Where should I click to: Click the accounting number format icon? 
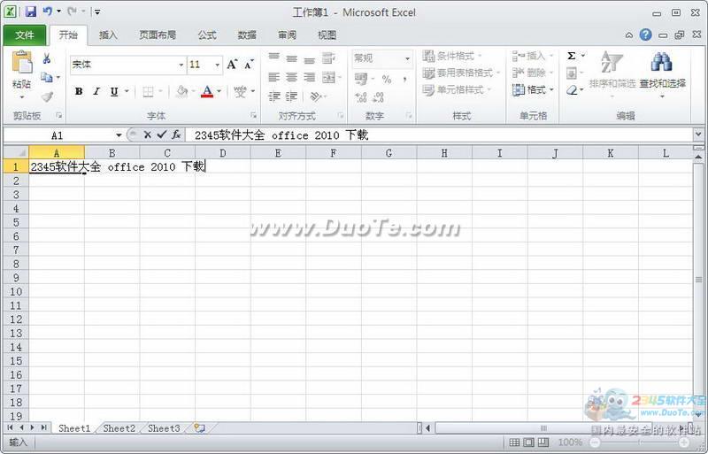[361, 79]
